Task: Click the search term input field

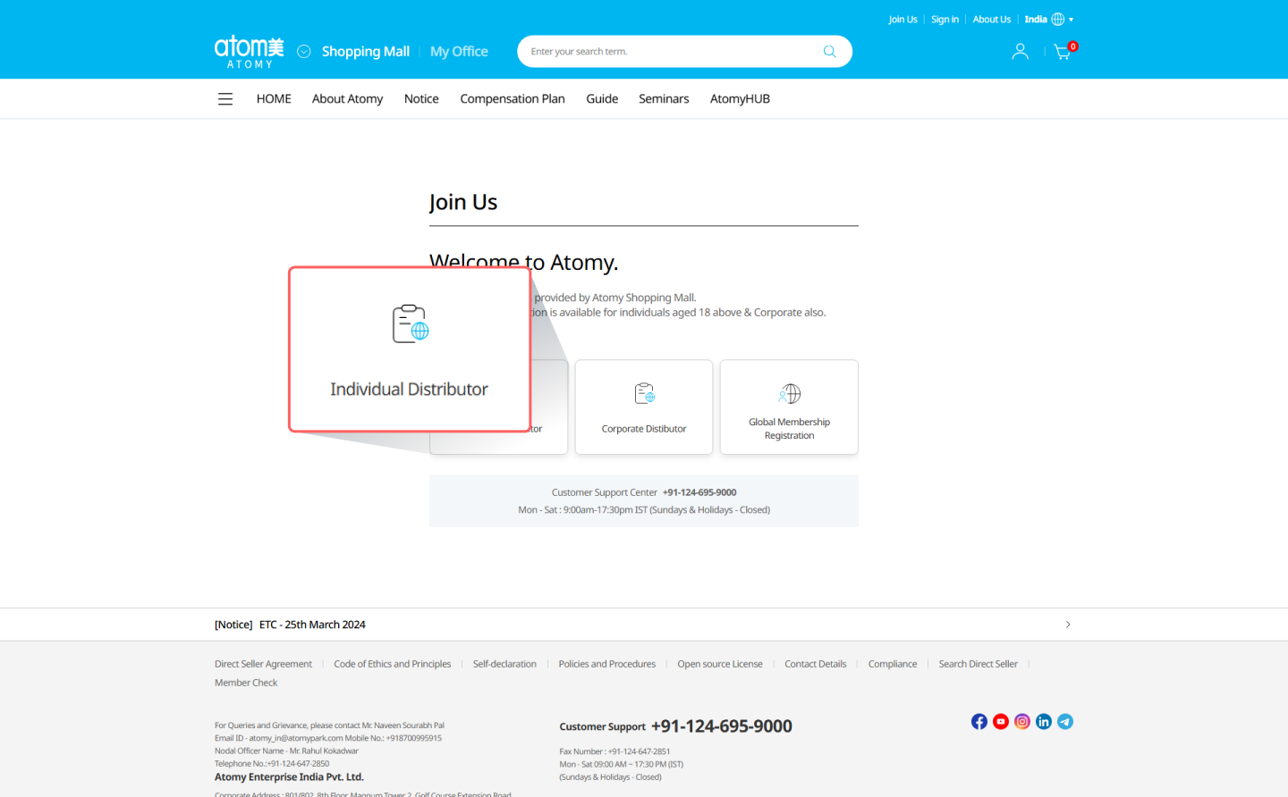Action: pos(662,51)
